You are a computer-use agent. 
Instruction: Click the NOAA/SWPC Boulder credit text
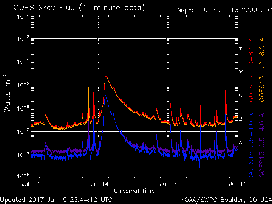point(226,199)
